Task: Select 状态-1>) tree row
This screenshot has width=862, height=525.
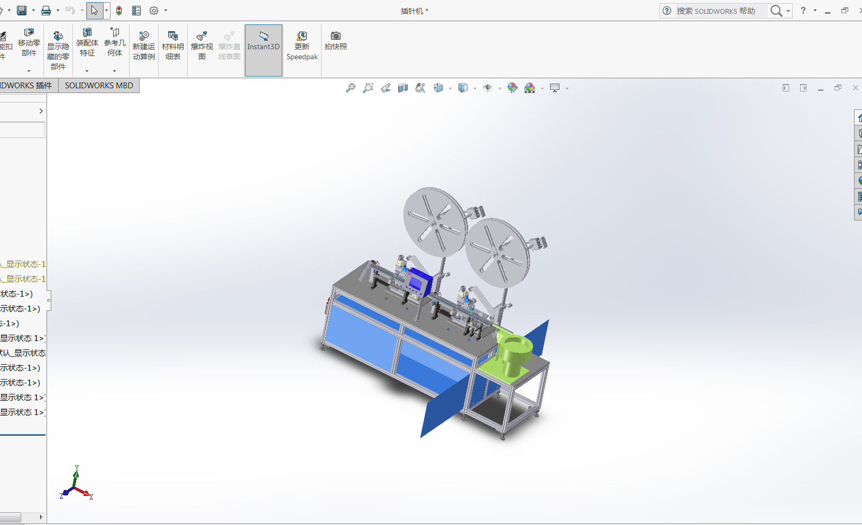Action: click(x=17, y=294)
